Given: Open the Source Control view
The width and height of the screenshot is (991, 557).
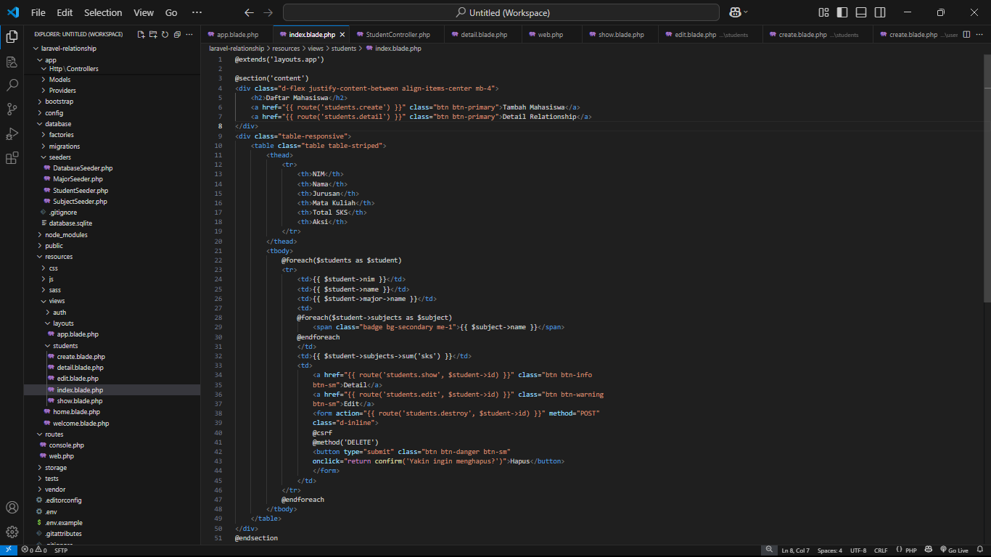Looking at the screenshot, I should click(x=12, y=110).
